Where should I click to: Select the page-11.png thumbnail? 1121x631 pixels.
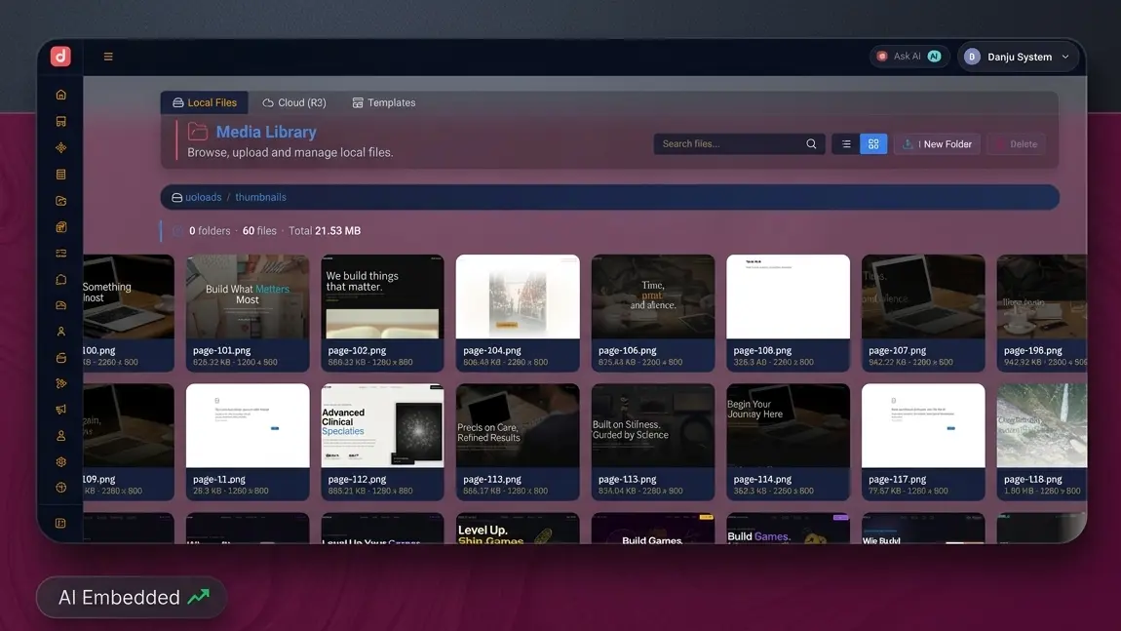248,442
